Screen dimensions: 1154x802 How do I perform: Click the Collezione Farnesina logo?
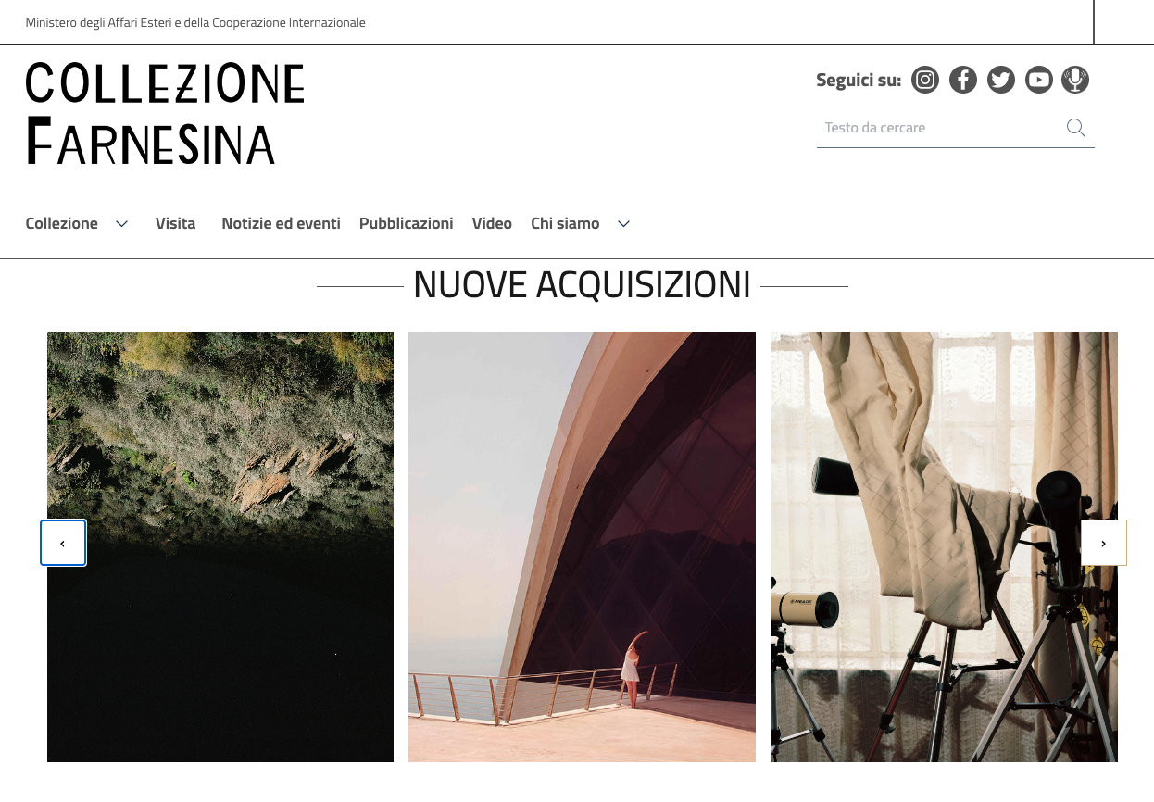[165, 114]
